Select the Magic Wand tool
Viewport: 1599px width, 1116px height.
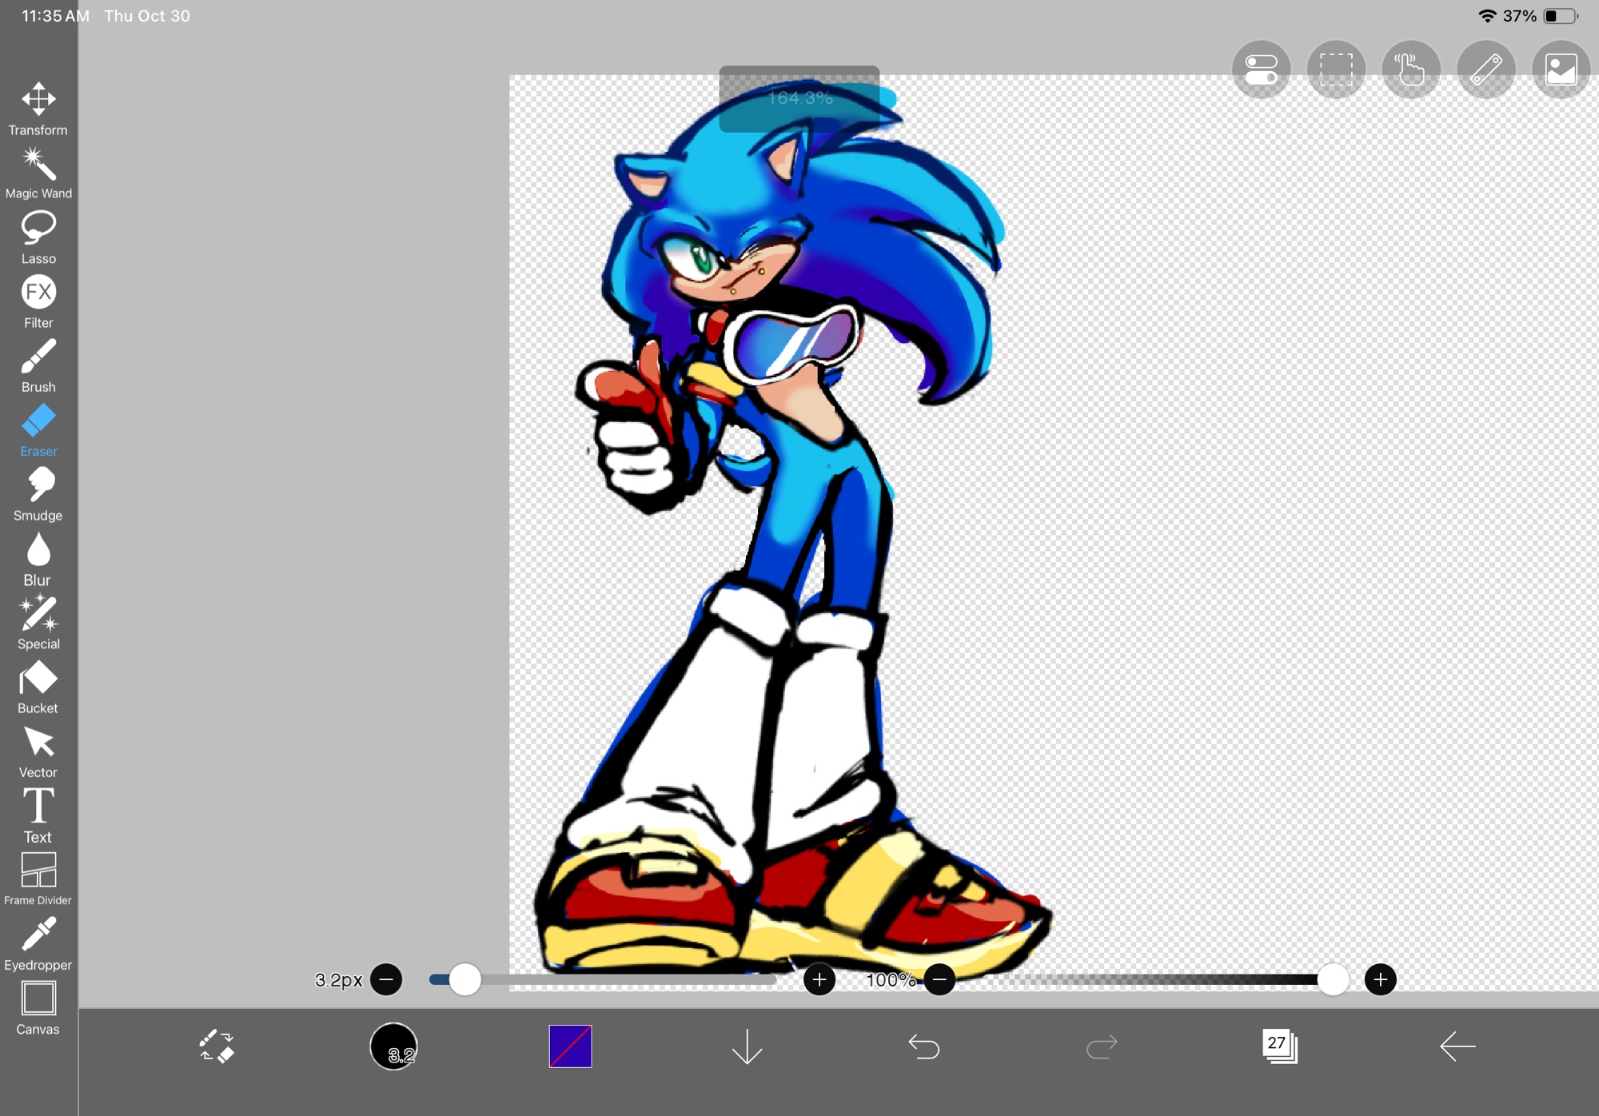pos(38,173)
